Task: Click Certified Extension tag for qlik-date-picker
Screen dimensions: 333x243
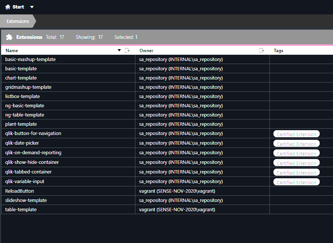Action: pos(296,144)
